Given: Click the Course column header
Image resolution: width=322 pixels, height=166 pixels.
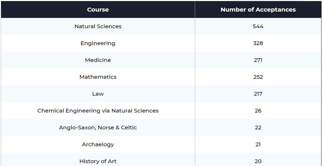Looking at the screenshot, I should [x=98, y=10].
